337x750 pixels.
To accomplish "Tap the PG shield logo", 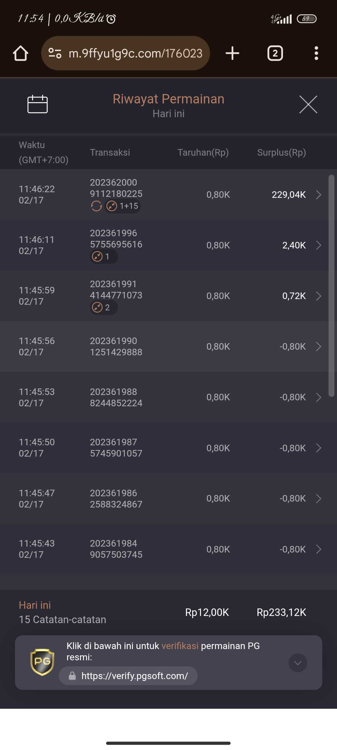I will pyautogui.click(x=42, y=662).
